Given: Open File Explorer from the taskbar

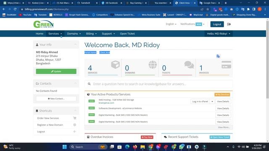Looking at the screenshot, I should click(142, 147).
